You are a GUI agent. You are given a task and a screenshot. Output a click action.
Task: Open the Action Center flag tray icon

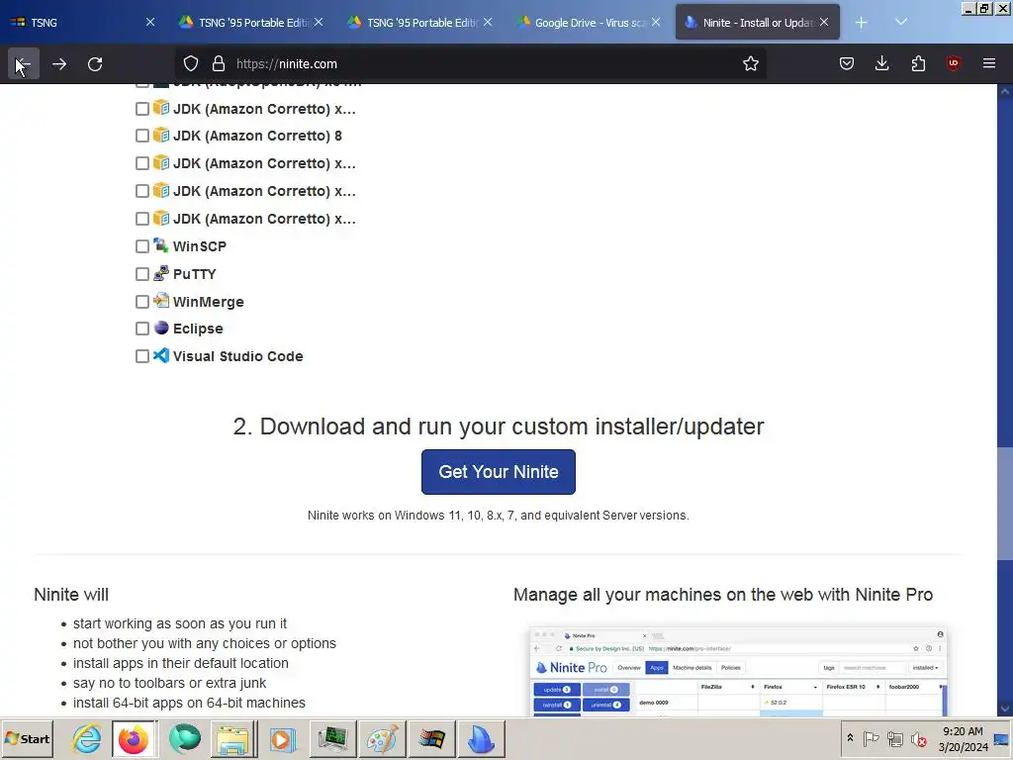(871, 738)
